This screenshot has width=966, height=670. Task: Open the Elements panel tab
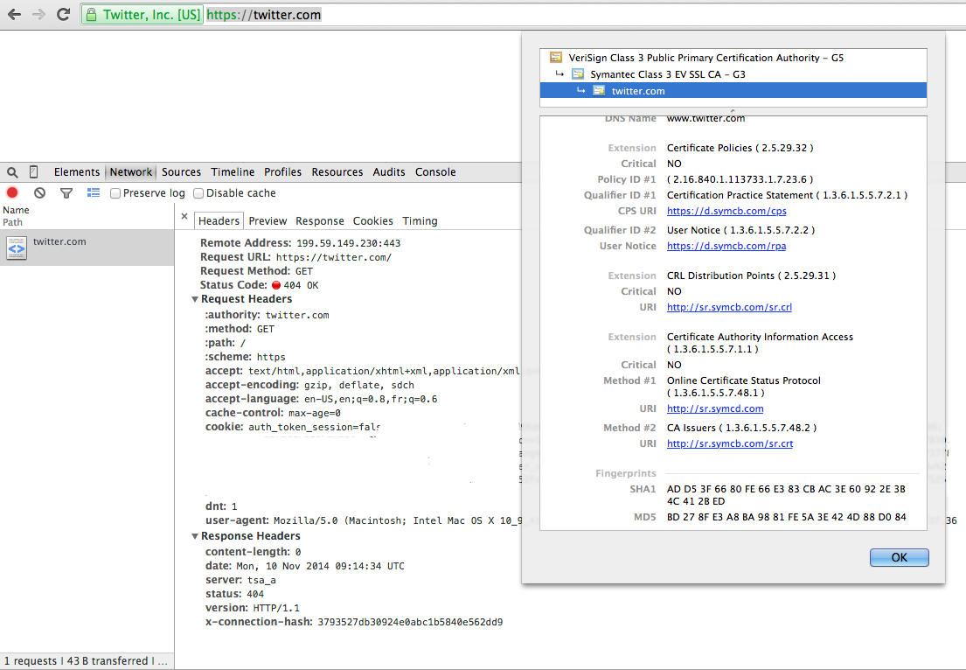77,172
